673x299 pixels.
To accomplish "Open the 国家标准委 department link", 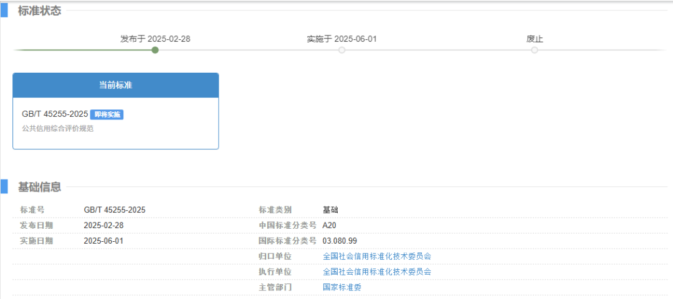I will pos(342,287).
